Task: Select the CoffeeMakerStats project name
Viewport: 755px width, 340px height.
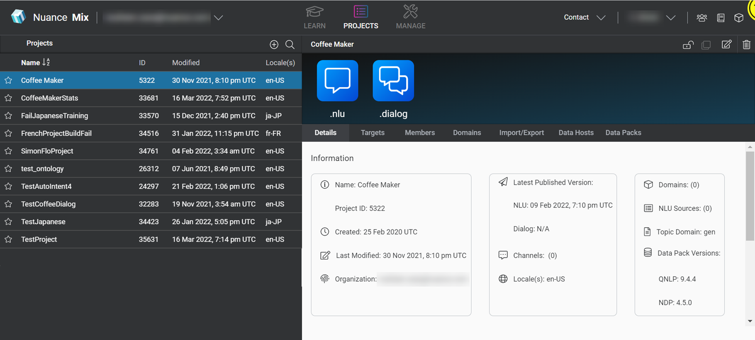Action: [49, 98]
